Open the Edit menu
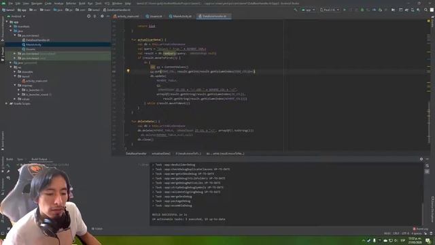Viewport: 435px width, 245px height. click(x=18, y=3)
